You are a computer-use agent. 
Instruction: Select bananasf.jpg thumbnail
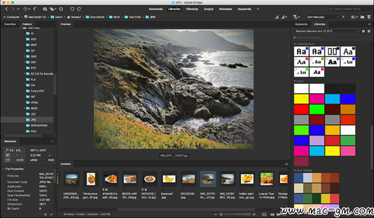169,179
